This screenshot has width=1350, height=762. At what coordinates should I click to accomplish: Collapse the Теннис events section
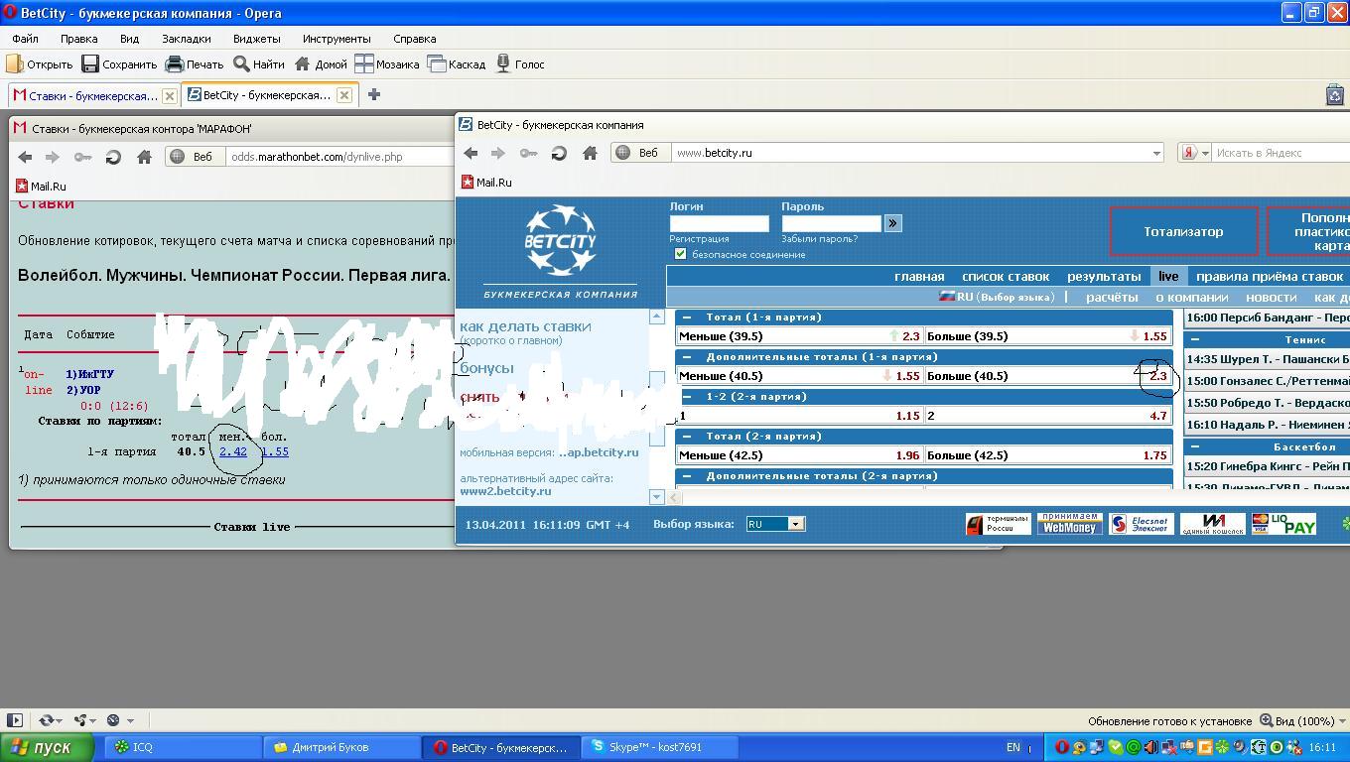(1195, 339)
